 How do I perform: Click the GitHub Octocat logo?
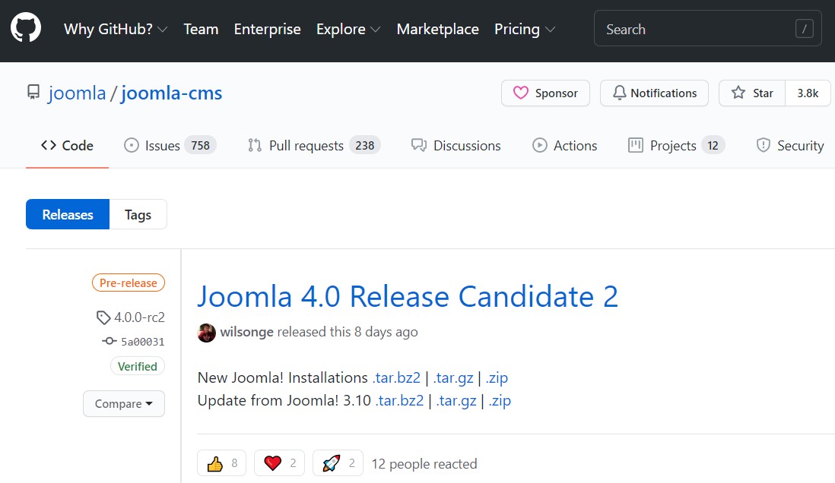(x=26, y=28)
